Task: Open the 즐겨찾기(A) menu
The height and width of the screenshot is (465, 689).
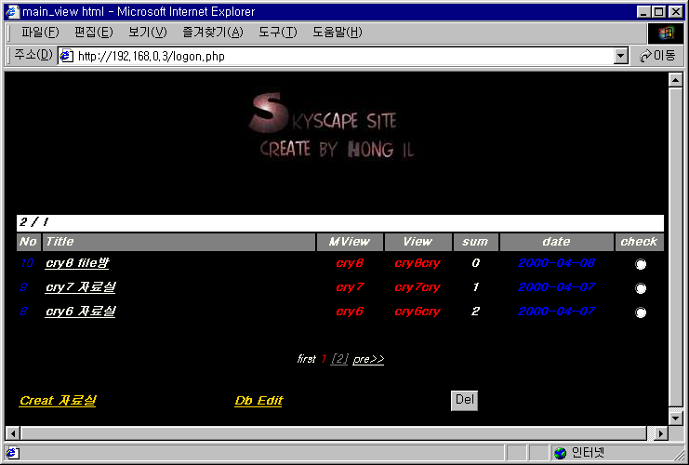Action: pos(213,32)
